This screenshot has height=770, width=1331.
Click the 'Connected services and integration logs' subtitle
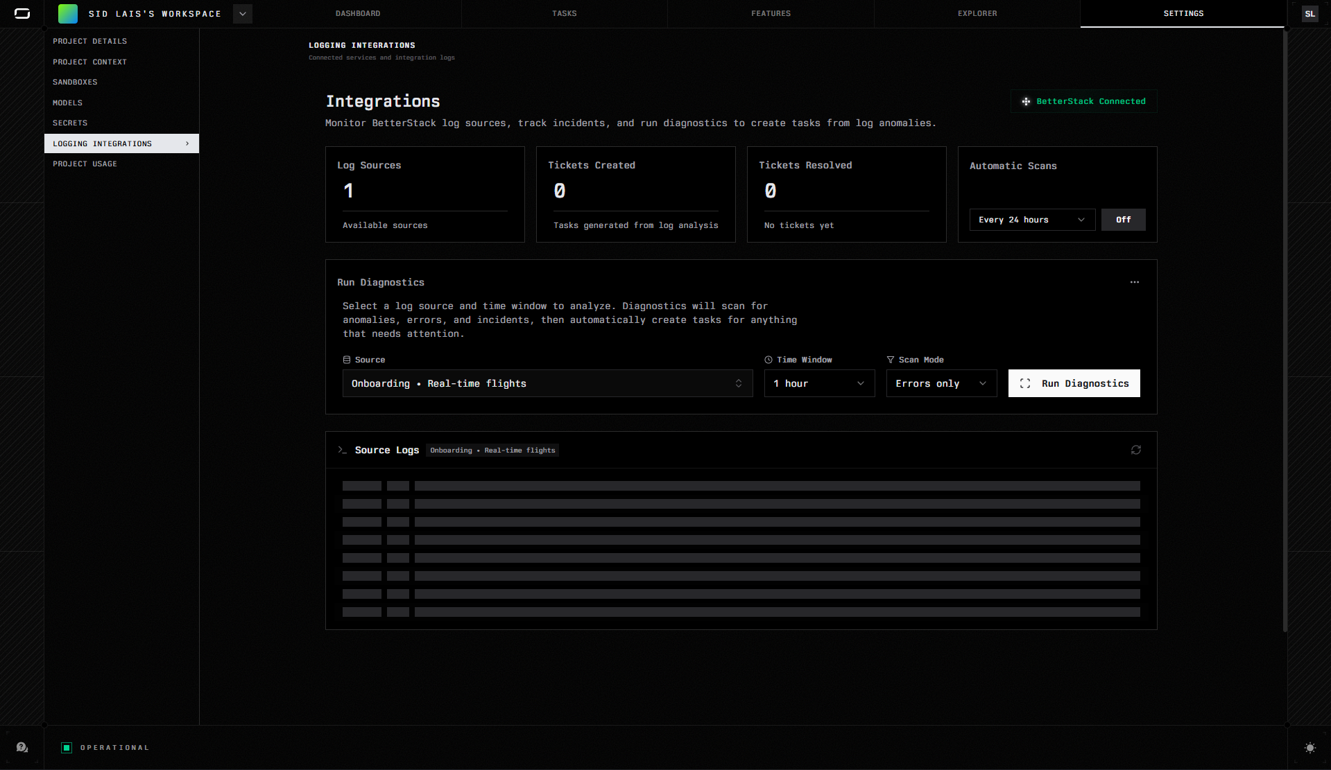point(381,58)
